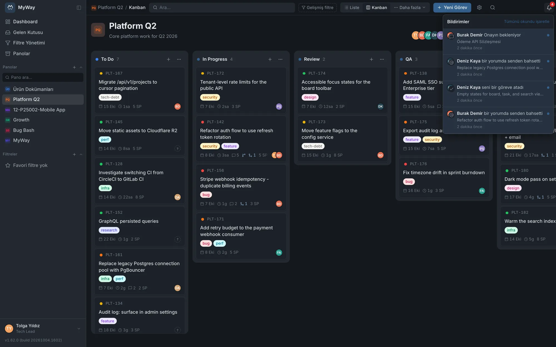The image size is (556, 347).
Task: Add a new board with plus icon
Action: click(74, 67)
